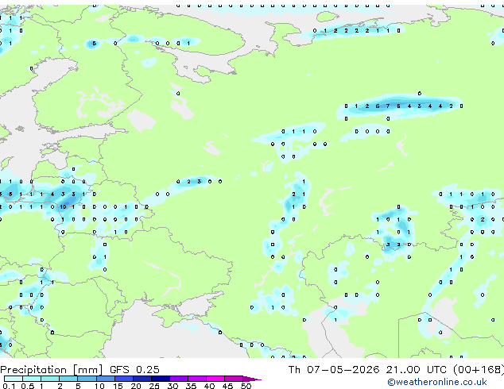Select legend swatch between 15 and 20
This screenshot has height=389, width=504.
click(x=124, y=379)
